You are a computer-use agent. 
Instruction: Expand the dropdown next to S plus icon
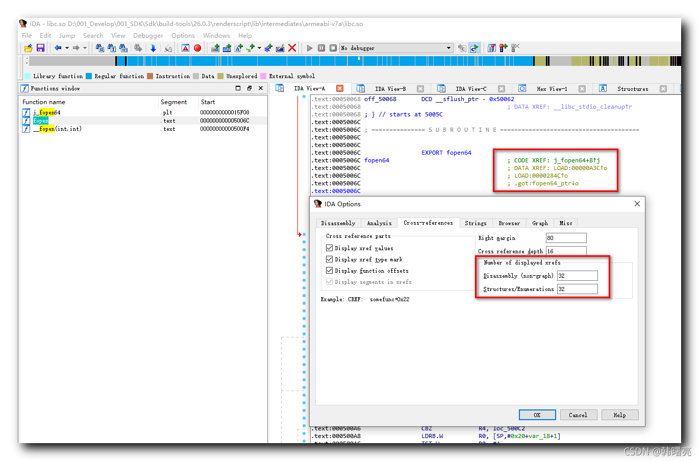(x=259, y=48)
